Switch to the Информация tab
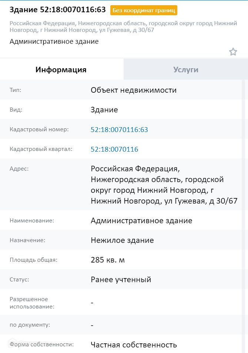 click(61, 69)
